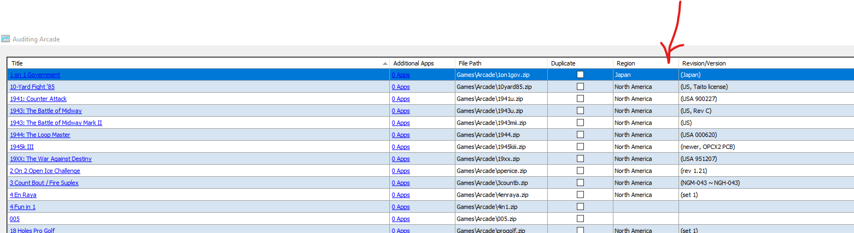Open 0 Apps link for 1944: The Loop Master
This screenshot has width=854, height=233.
401,135
